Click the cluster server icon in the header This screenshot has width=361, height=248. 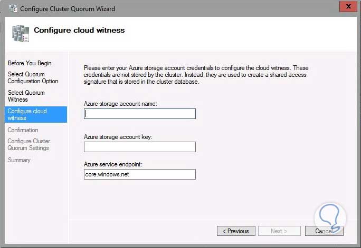21,33
